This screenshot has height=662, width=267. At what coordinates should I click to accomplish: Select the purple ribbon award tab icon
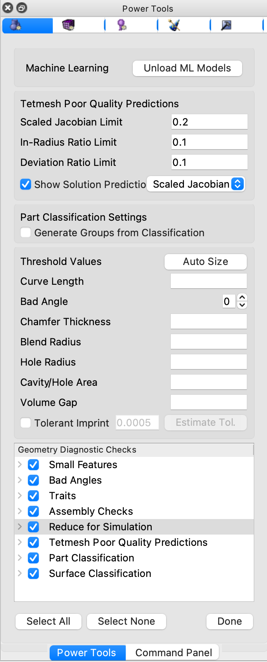click(x=122, y=26)
